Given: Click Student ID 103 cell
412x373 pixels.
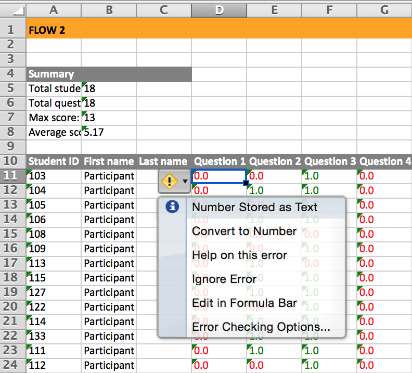Looking at the screenshot, I should [x=54, y=176].
